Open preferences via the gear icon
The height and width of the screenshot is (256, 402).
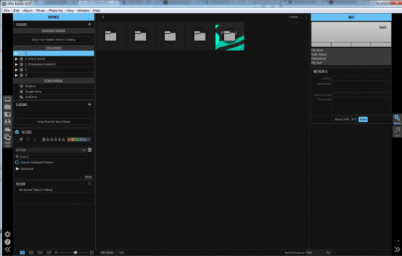pos(7,234)
